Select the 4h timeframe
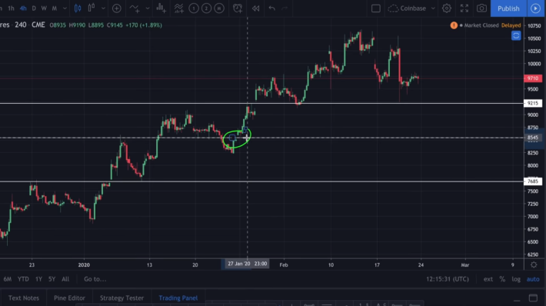The width and height of the screenshot is (546, 306). [x=23, y=8]
